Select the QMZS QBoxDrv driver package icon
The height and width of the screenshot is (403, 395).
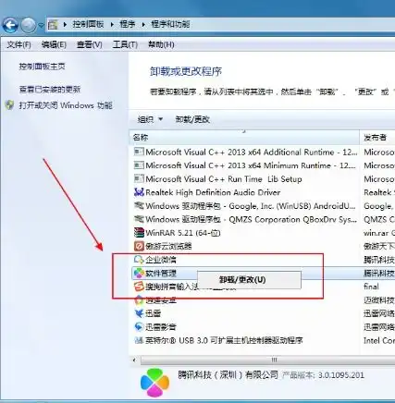click(x=139, y=219)
